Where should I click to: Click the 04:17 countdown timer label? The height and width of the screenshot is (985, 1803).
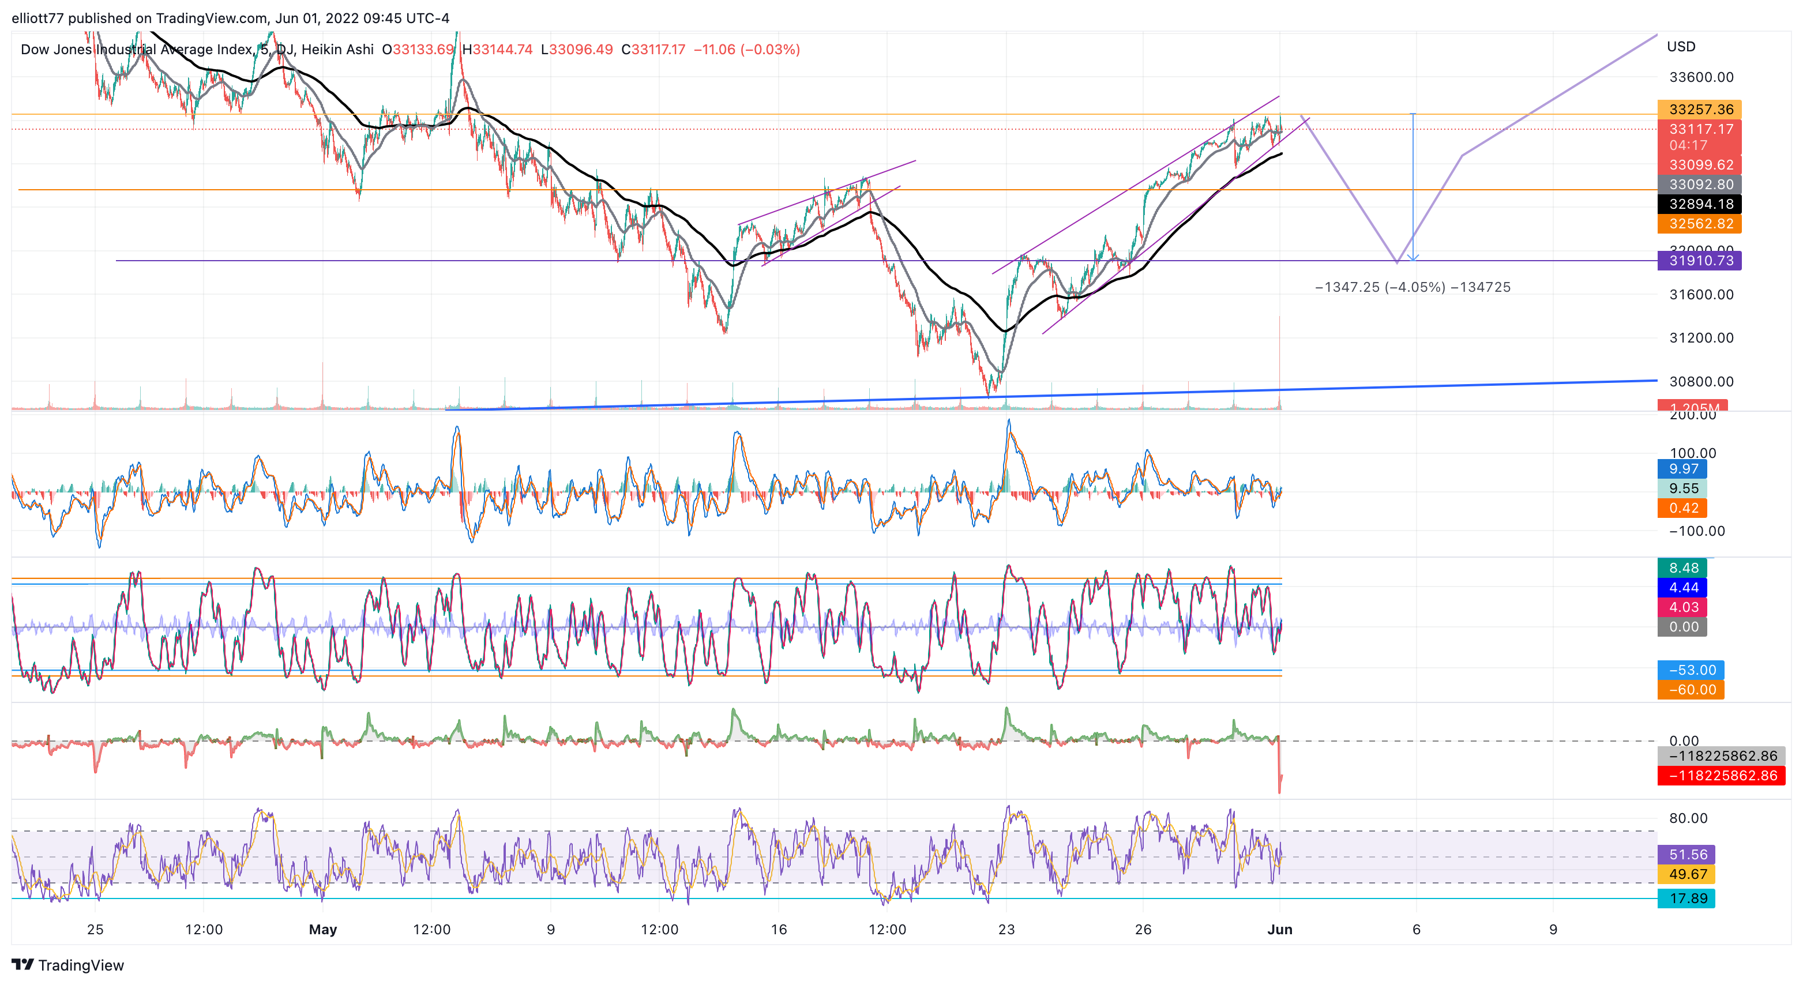click(1688, 145)
